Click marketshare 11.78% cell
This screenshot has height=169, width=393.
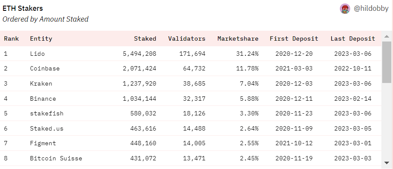point(247,68)
